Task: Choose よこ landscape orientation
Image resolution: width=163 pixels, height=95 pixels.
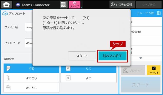Action: coord(88,78)
